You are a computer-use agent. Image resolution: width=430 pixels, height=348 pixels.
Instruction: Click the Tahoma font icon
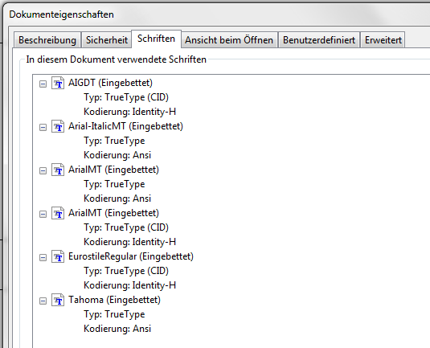tap(58, 300)
